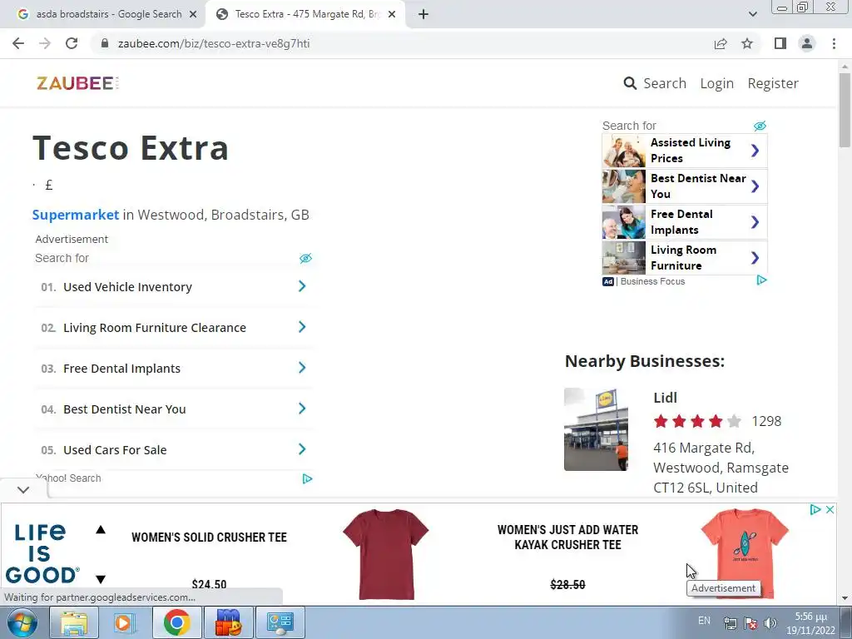Open the Free Dental Implants sidebar ad
Image resolution: width=852 pixels, height=639 pixels.
coord(685,222)
